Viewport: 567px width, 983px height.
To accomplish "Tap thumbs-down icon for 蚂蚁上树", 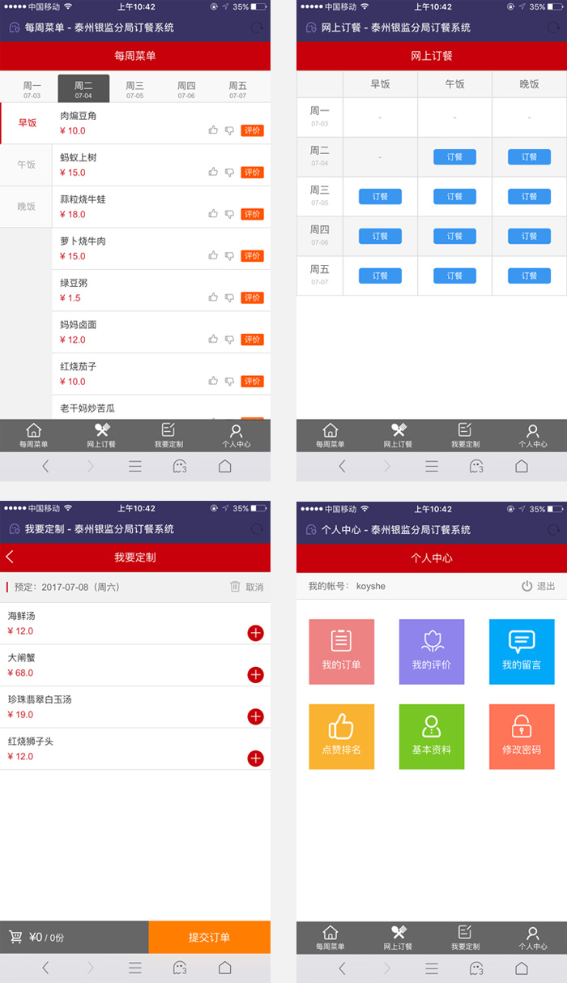I will tap(229, 172).
